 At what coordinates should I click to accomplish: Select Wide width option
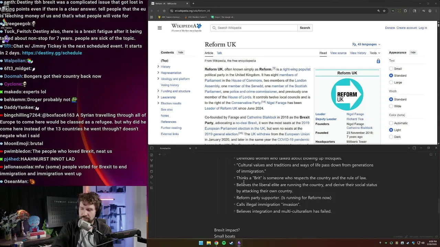(x=391, y=106)
